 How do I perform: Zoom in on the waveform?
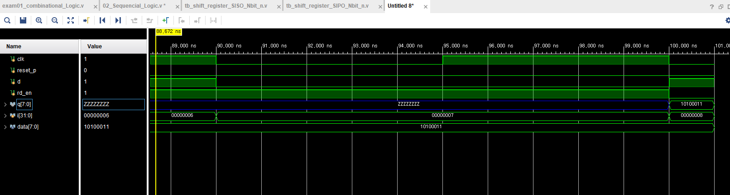click(x=39, y=20)
